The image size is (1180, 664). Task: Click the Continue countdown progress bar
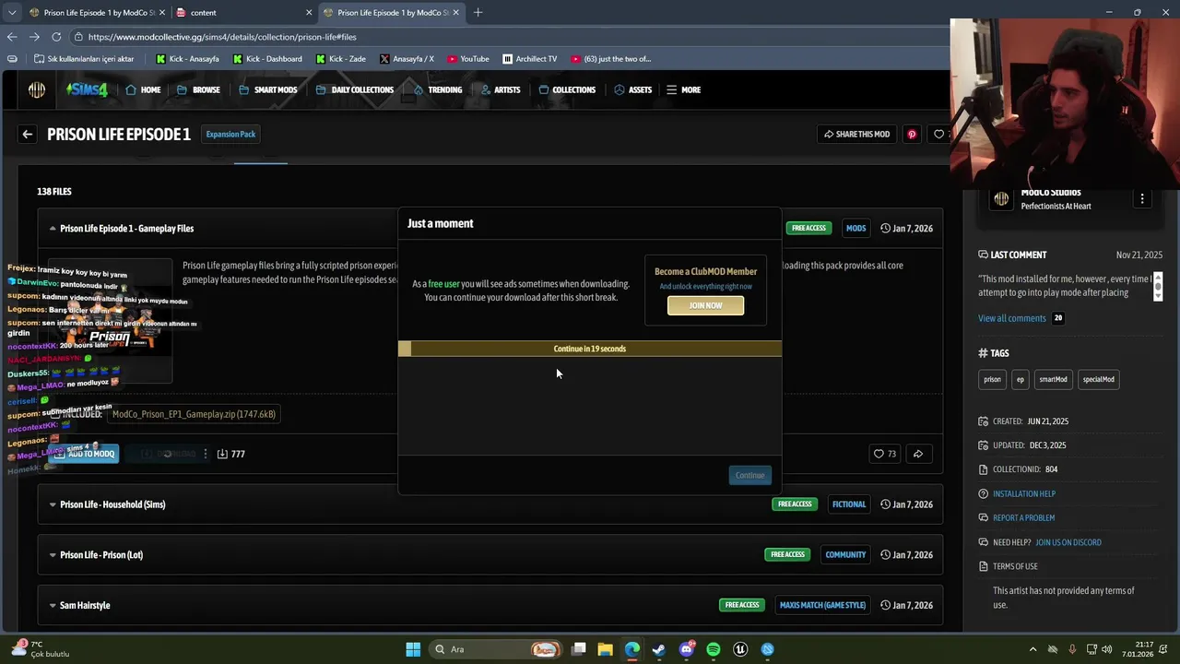pyautogui.click(x=590, y=349)
